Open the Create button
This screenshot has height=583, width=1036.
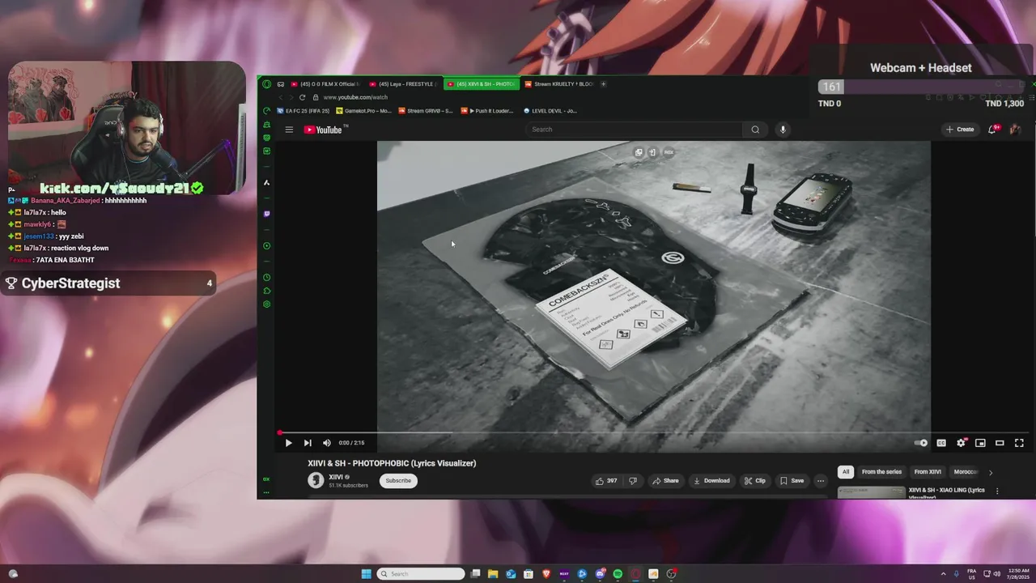click(960, 130)
